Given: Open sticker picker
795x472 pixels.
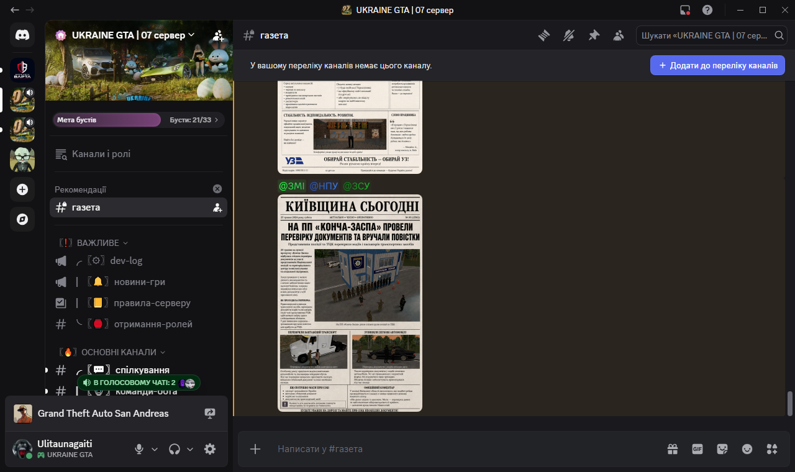Looking at the screenshot, I should pos(722,448).
